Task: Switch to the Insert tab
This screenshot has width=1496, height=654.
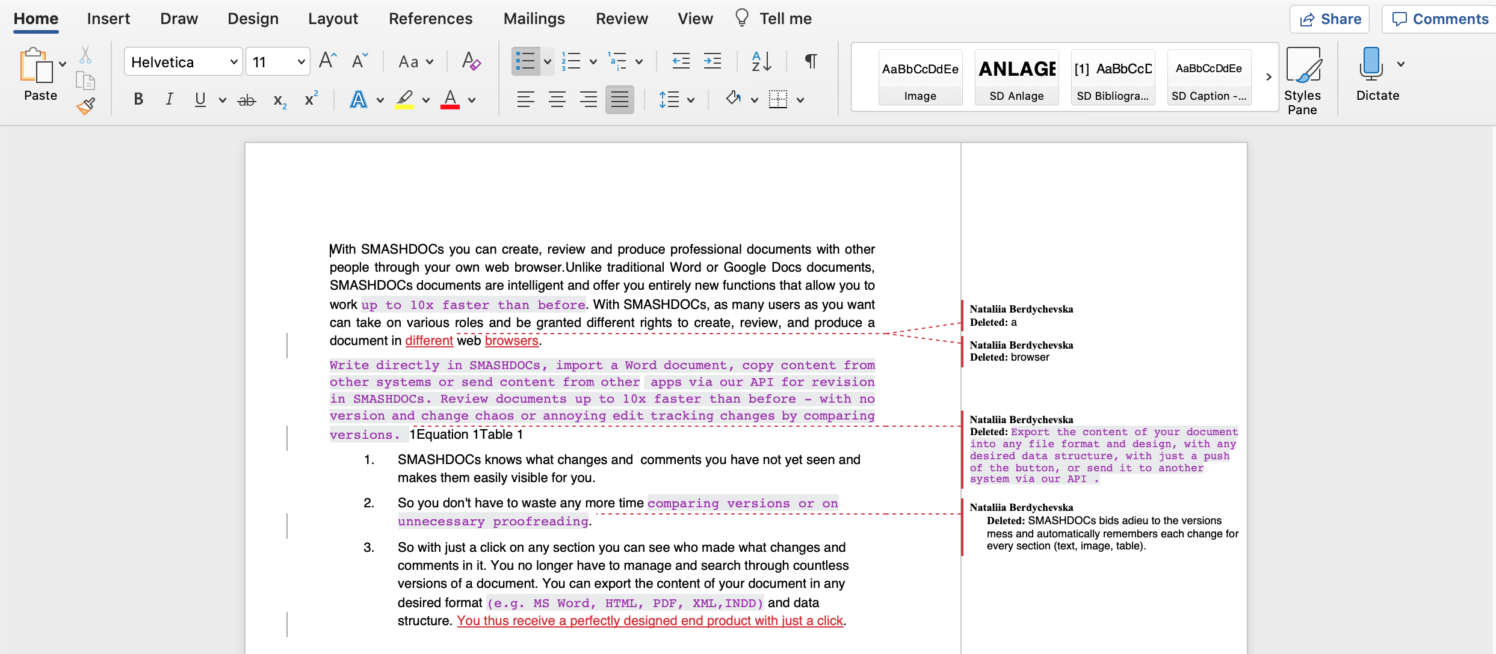Action: tap(108, 19)
